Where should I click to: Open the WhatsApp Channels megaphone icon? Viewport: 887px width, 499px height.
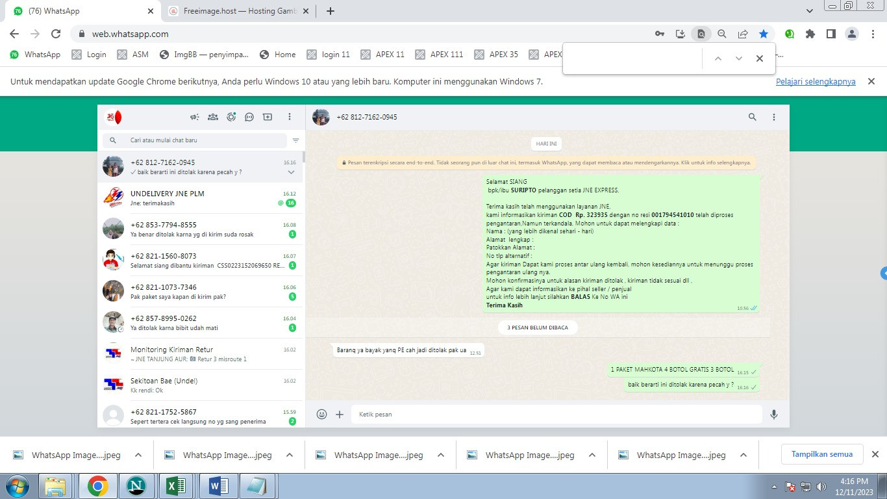point(194,117)
